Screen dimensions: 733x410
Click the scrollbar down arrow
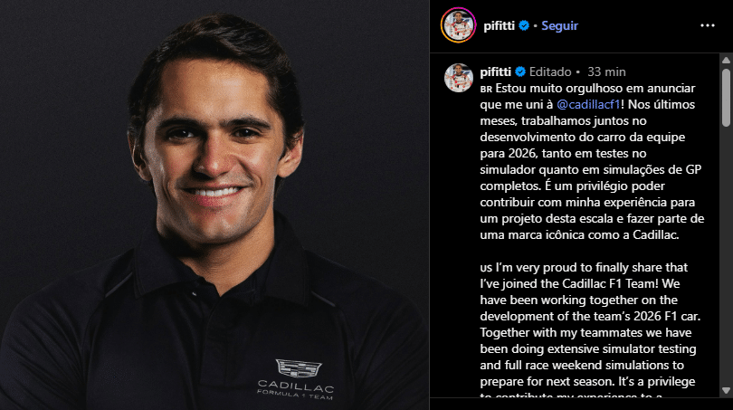(726, 390)
